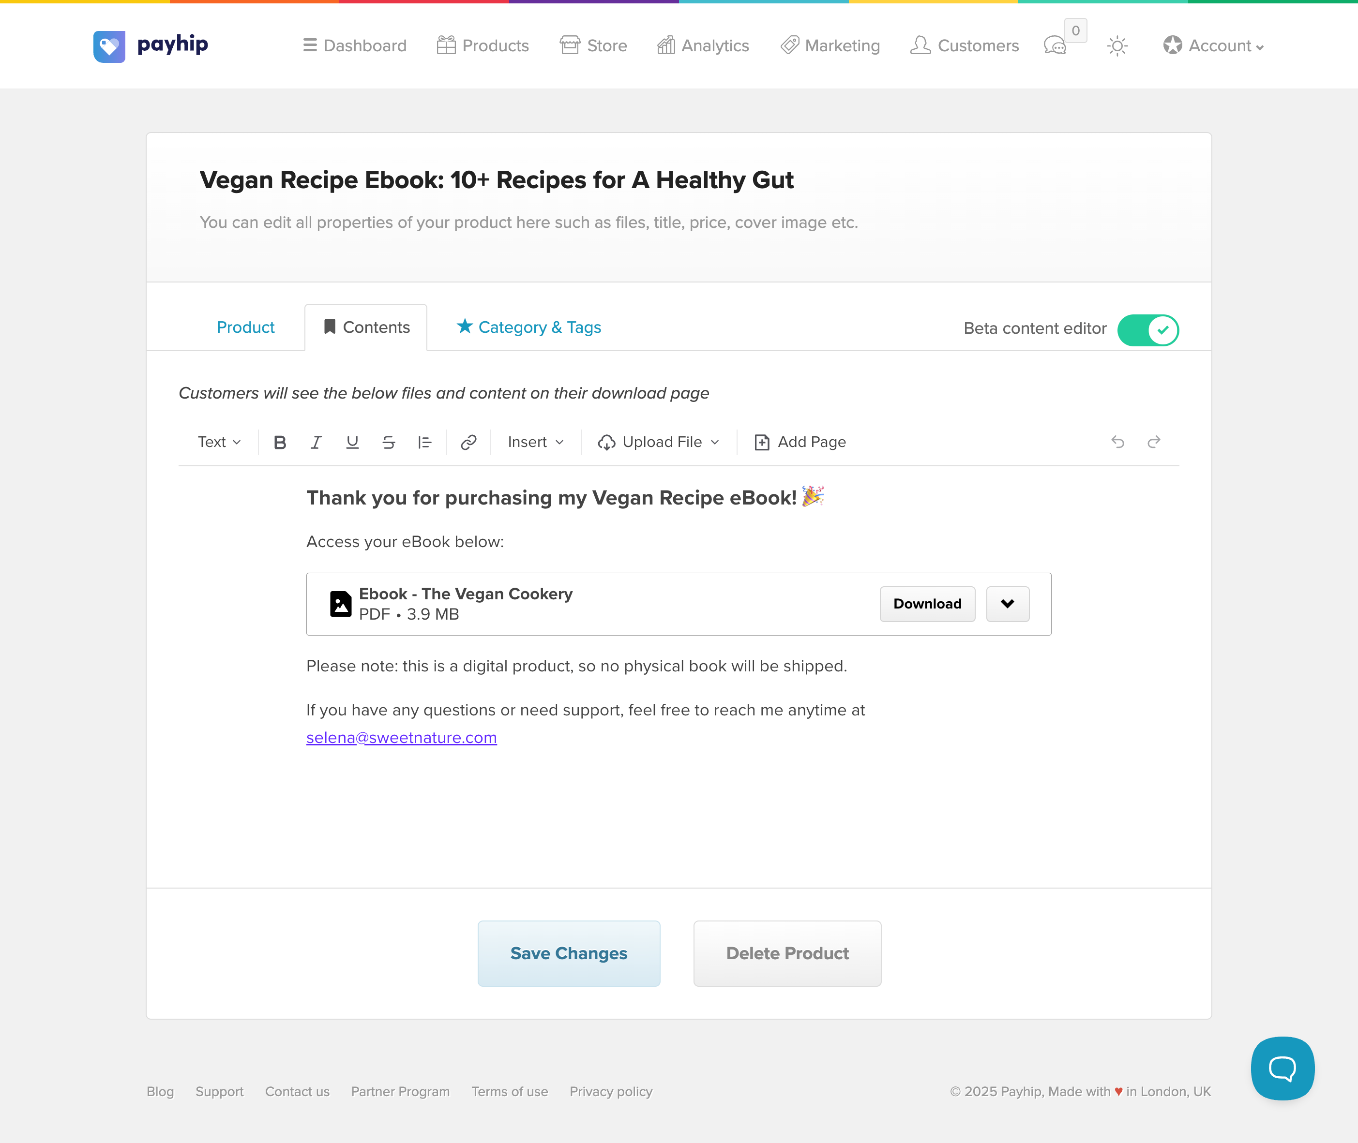Click the text alignment icon
This screenshot has height=1143, width=1358.
coord(424,442)
